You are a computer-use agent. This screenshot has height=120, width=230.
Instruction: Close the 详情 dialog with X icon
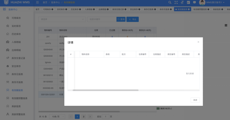(198, 42)
